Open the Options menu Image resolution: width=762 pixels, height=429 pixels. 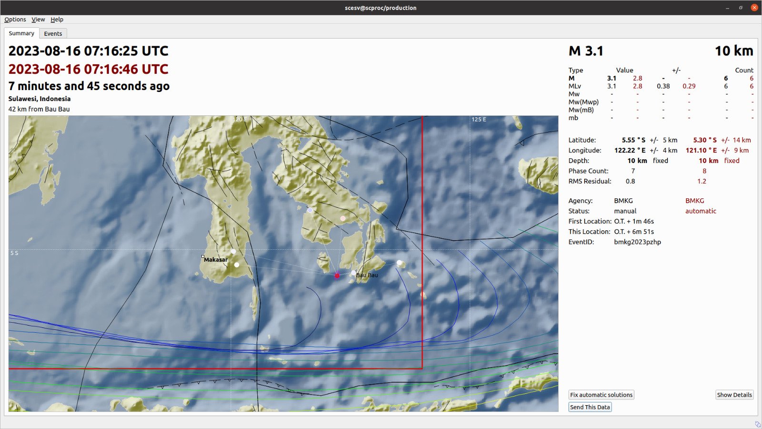coord(15,20)
